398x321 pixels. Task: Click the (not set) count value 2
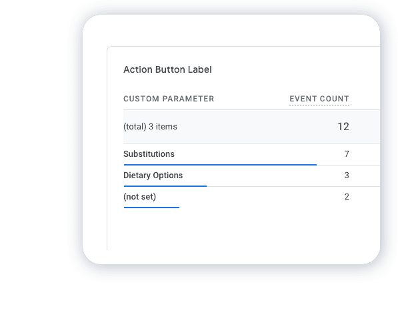[x=347, y=197]
